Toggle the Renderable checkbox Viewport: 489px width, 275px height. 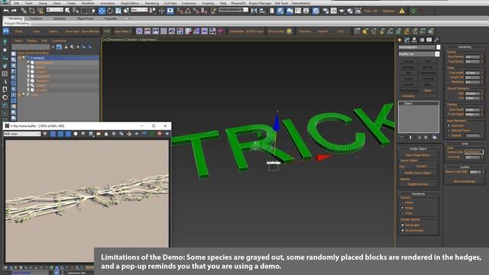coord(403,225)
